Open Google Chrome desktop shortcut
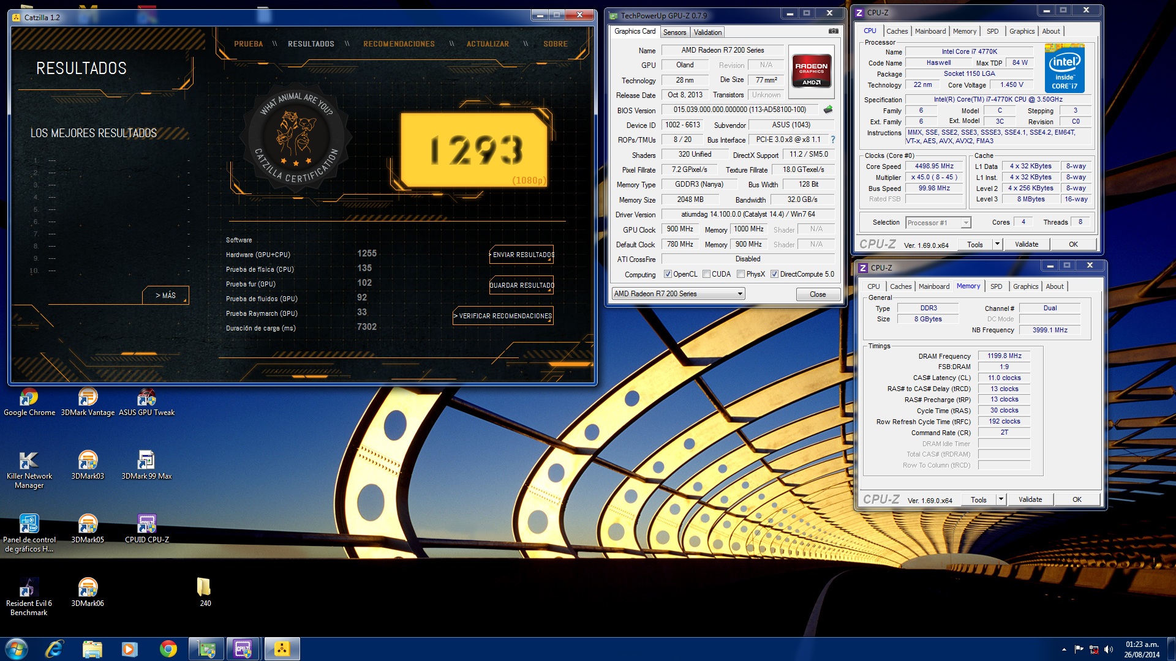The width and height of the screenshot is (1176, 661). 29,402
